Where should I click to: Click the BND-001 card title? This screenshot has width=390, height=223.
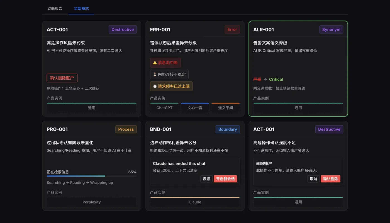[x=161, y=129]
